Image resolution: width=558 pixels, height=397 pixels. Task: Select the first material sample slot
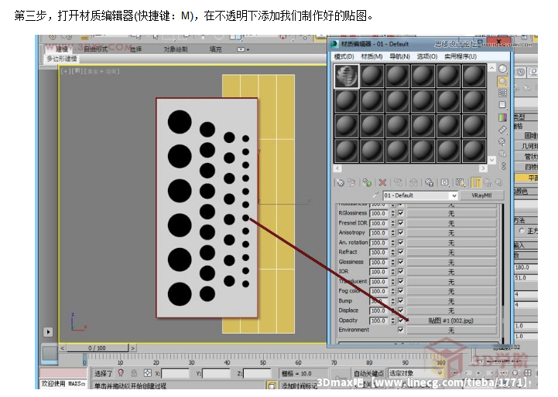347,76
